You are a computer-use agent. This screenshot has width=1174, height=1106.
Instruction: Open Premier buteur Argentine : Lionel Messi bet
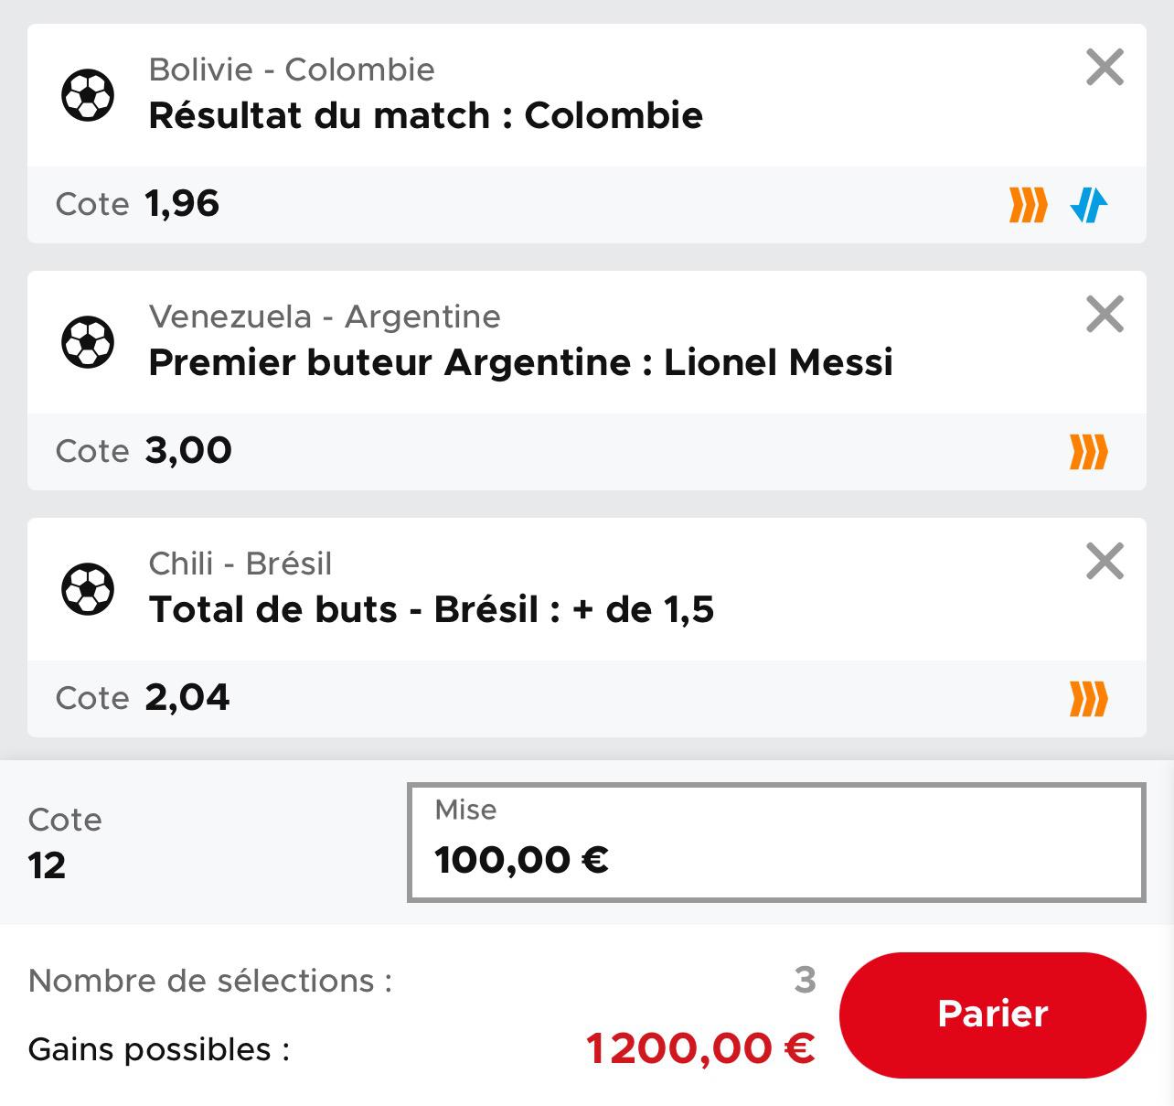coord(520,363)
